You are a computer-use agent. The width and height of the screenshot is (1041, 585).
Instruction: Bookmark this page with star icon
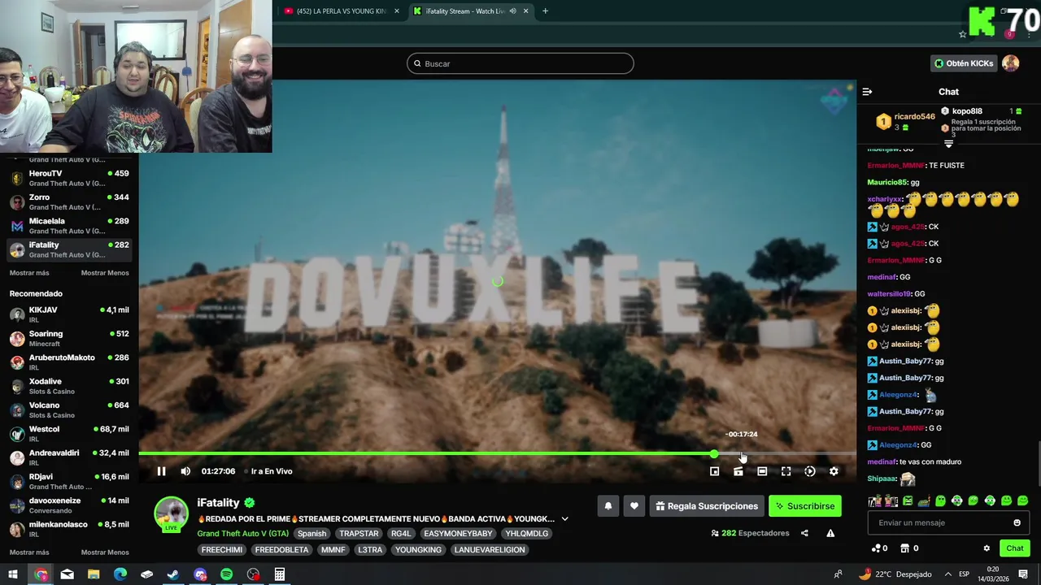(x=962, y=34)
